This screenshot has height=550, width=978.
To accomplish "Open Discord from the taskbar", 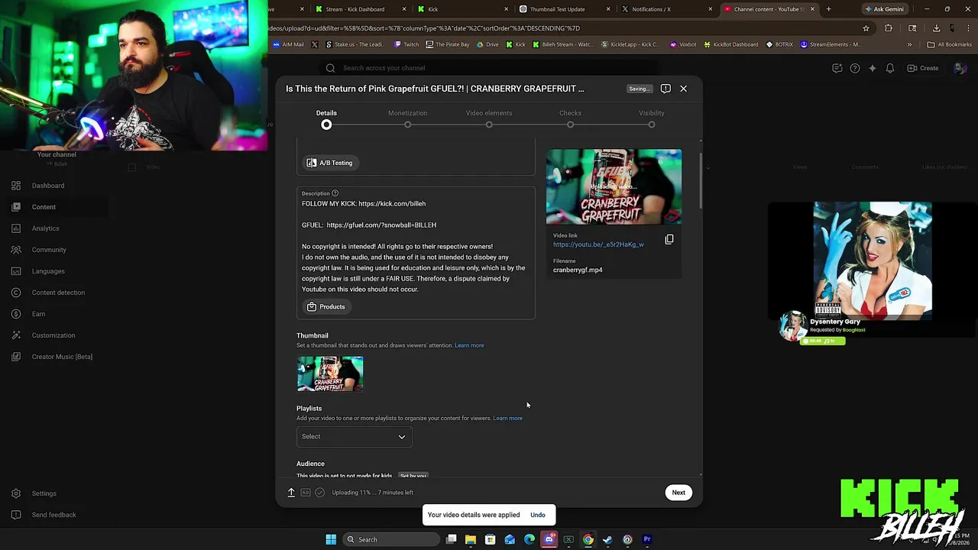I will 549,539.
